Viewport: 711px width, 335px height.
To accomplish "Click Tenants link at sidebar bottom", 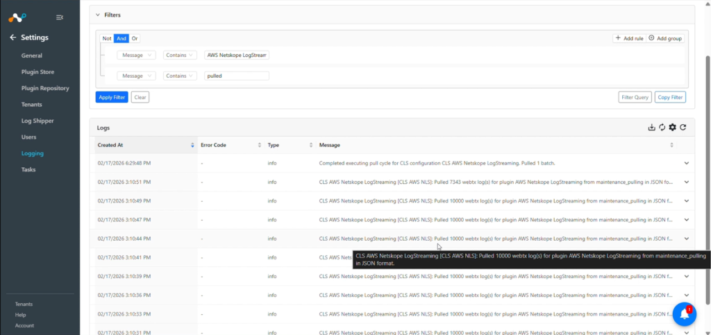I will 24,304.
